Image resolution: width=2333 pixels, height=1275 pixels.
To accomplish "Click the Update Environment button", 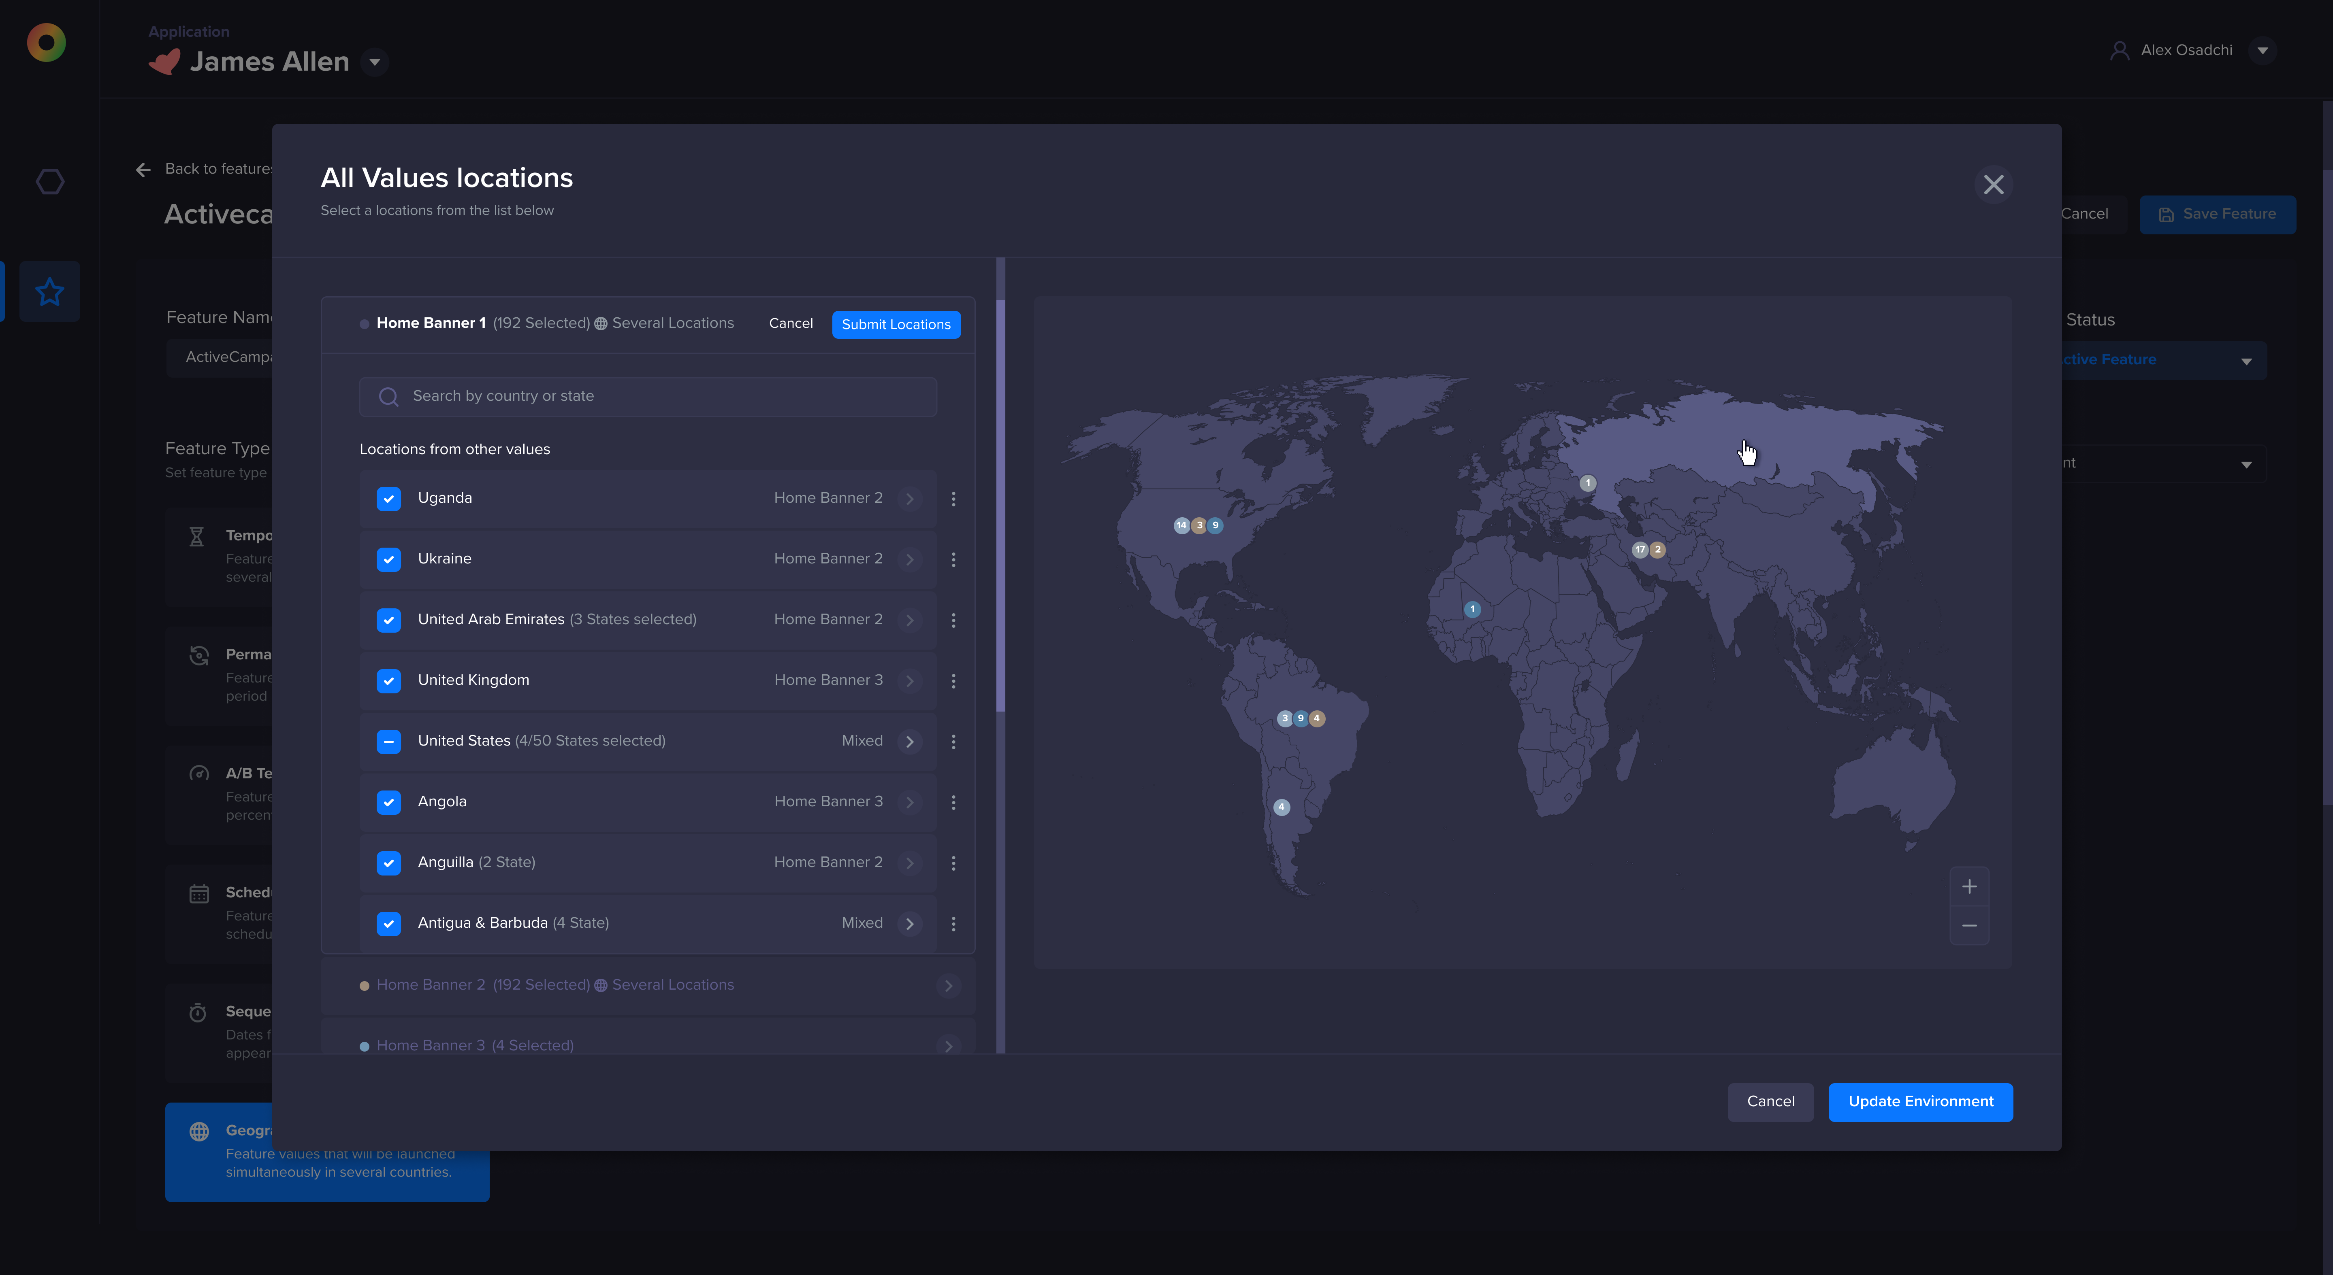I will 1920,1101.
